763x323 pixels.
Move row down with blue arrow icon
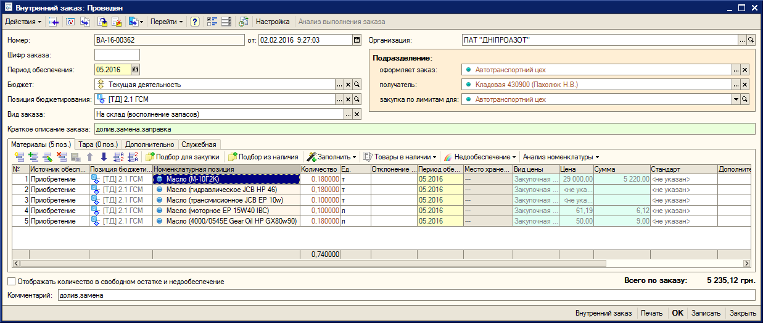103,157
